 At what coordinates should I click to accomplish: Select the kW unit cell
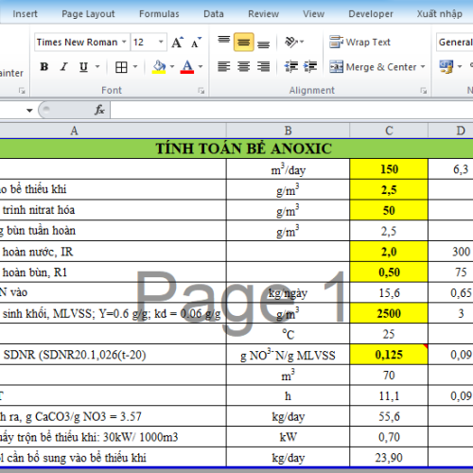coord(288,437)
